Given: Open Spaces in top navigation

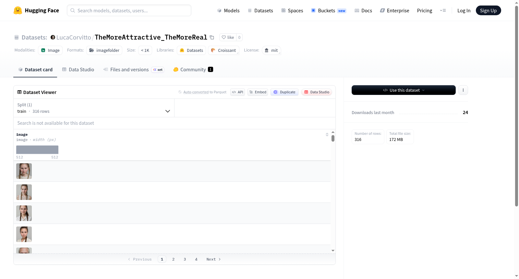Looking at the screenshot, I should tap(292, 10).
